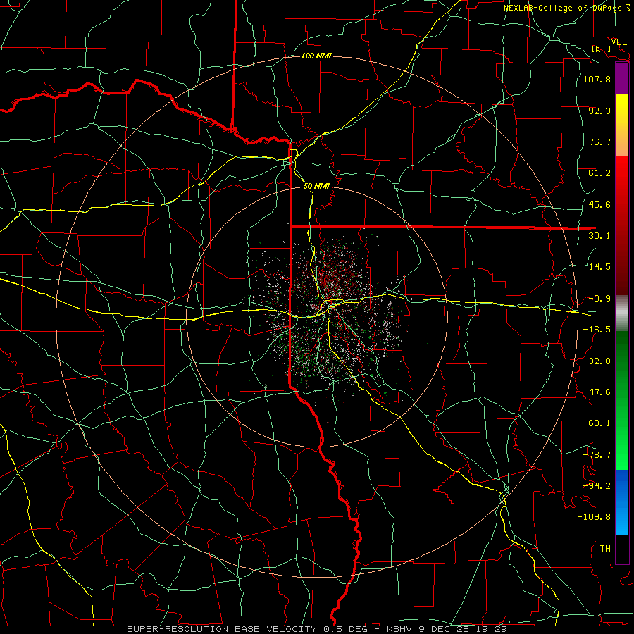Click the purple segment of the velocity scale
Image resolution: width=634 pixels, height=634 pixels.
point(622,78)
